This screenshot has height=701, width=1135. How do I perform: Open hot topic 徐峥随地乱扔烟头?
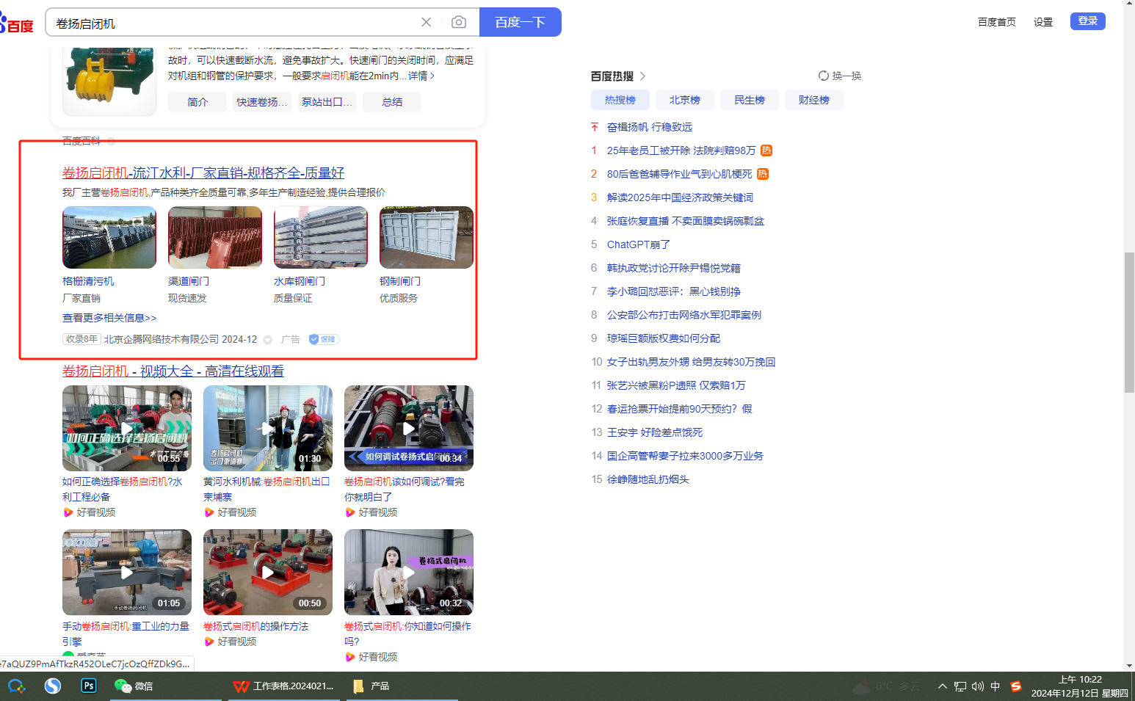[648, 479]
